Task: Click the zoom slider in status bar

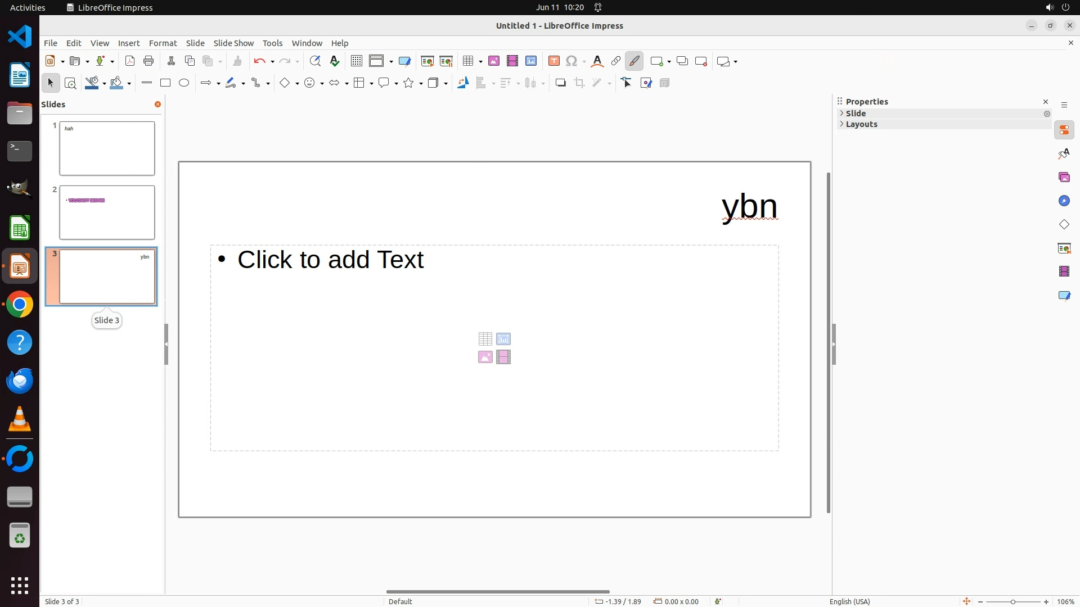Action: tap(1013, 601)
